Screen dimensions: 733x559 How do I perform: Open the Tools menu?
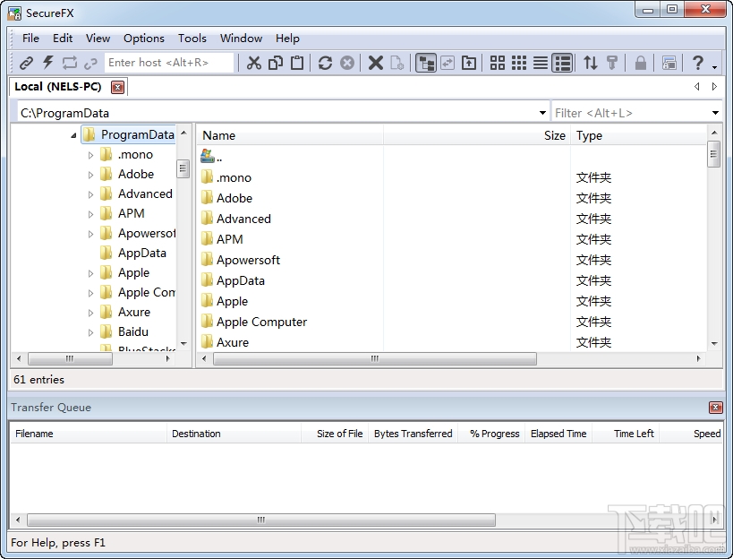tap(192, 39)
